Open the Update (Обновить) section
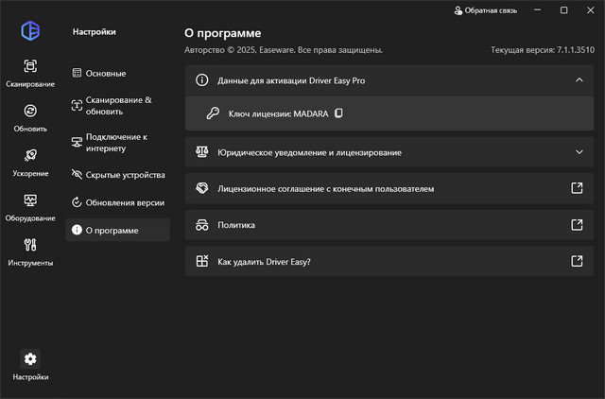 pos(30,116)
